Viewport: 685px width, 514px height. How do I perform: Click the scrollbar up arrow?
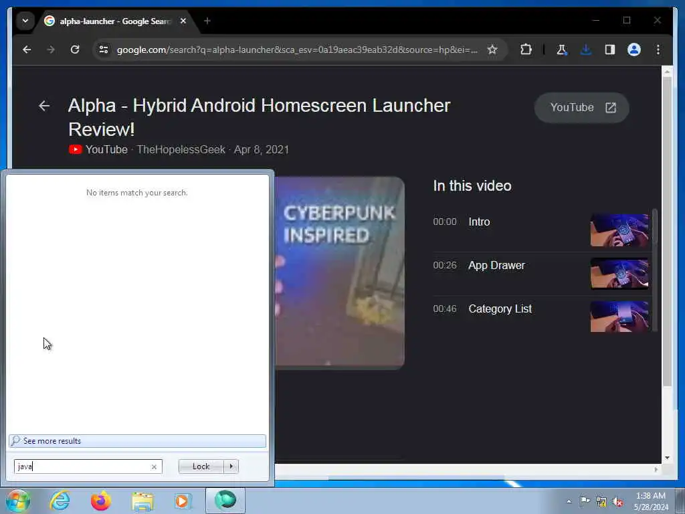(667, 71)
